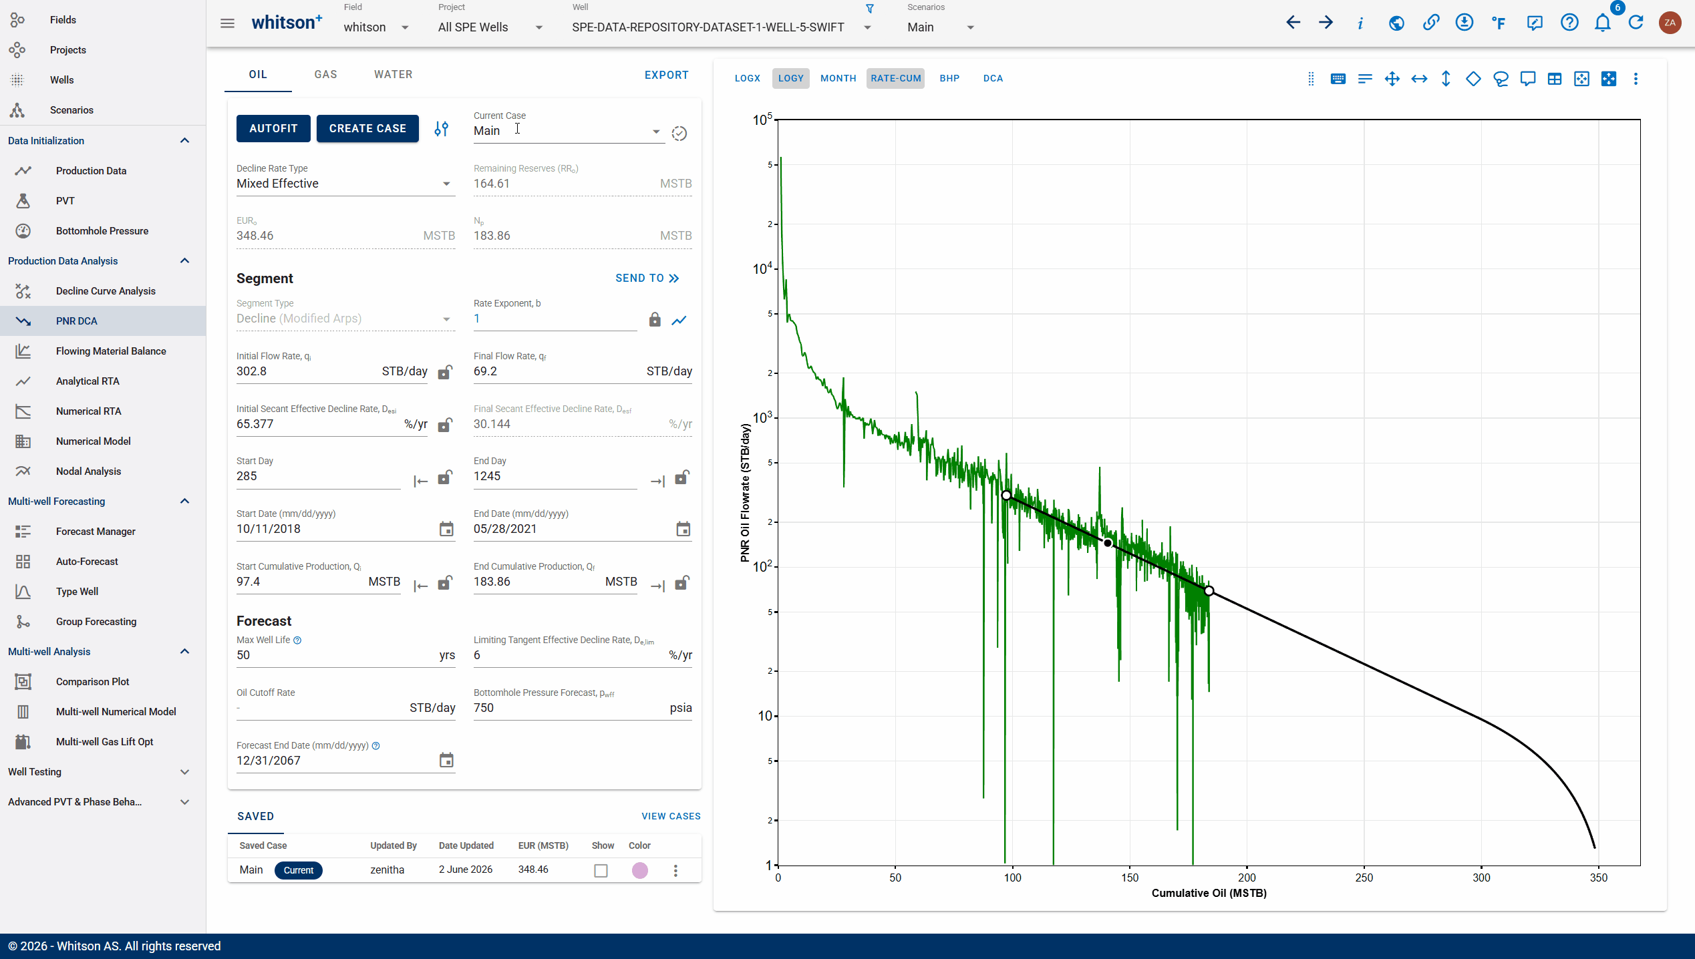The width and height of the screenshot is (1695, 959).
Task: Open the lasso selection tool in the chart toolbar
Action: (x=1501, y=79)
